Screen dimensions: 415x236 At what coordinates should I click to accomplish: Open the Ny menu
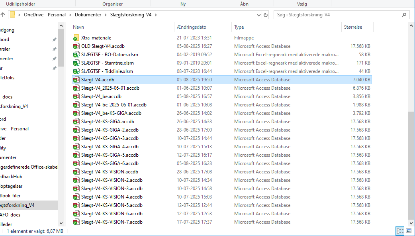click(183, 4)
